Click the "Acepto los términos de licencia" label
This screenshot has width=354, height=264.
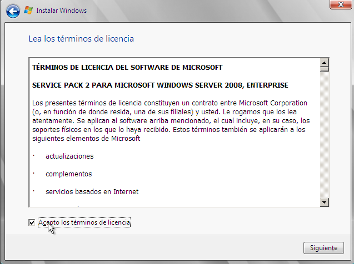coord(84,222)
